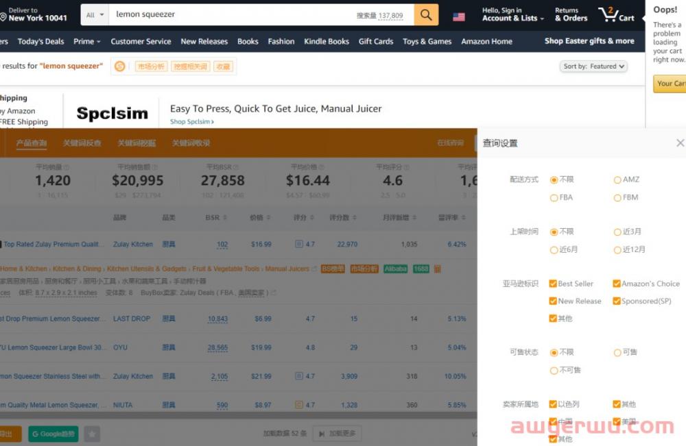The image size is (686, 446).
Task: Click the Shop Spclsim link
Action: (192, 122)
